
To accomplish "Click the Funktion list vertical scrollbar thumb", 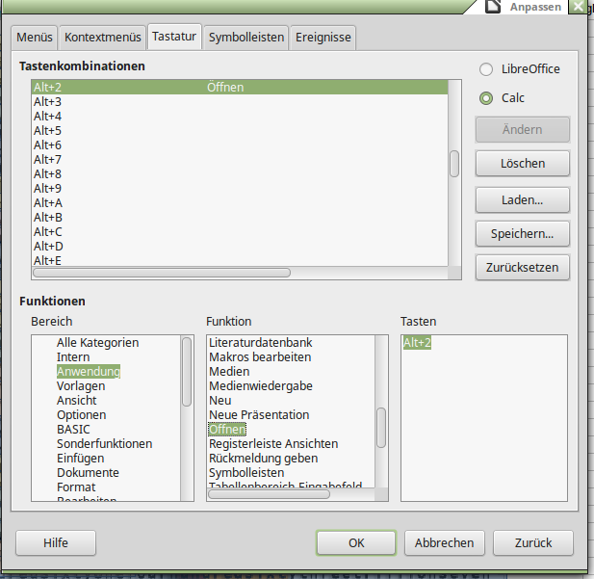I will coord(381,428).
